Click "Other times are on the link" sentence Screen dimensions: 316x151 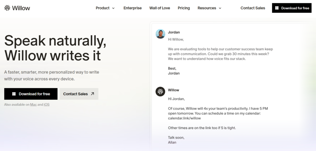202,128
